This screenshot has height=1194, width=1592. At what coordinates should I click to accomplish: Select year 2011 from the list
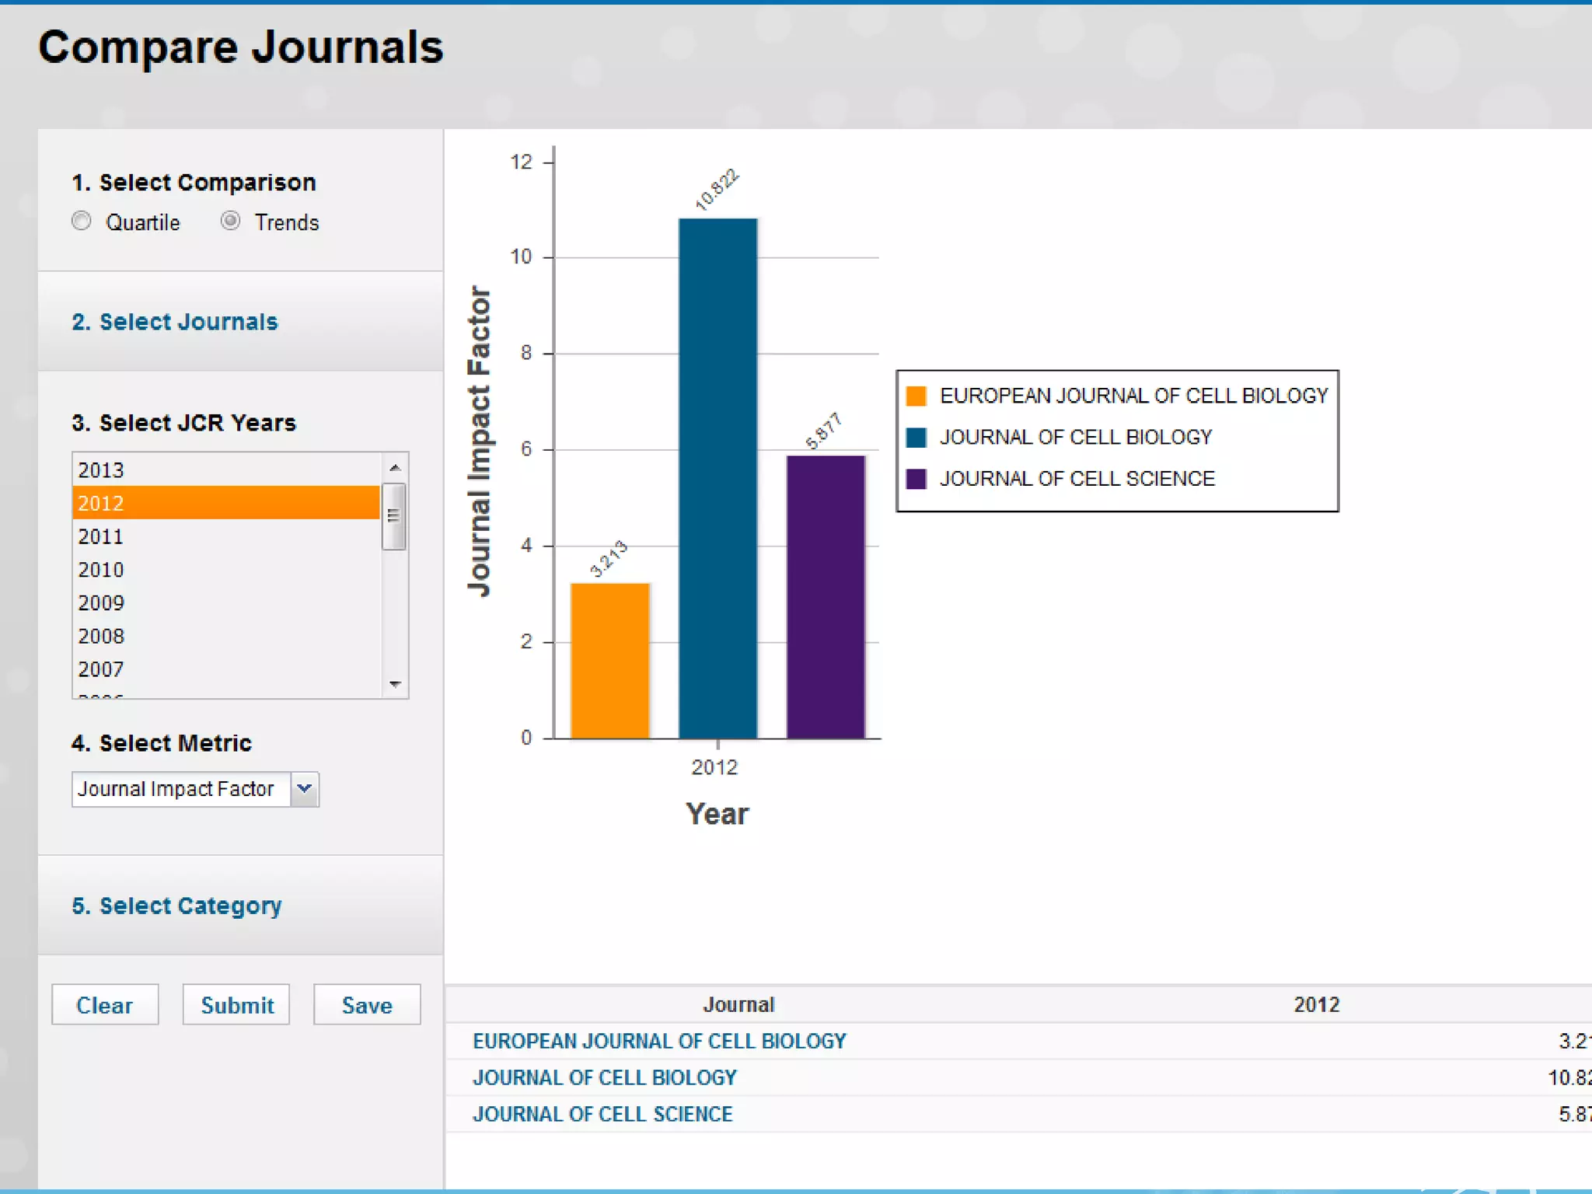(x=101, y=537)
